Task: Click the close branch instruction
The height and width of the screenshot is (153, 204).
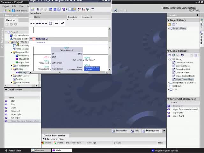Action: [62, 23]
